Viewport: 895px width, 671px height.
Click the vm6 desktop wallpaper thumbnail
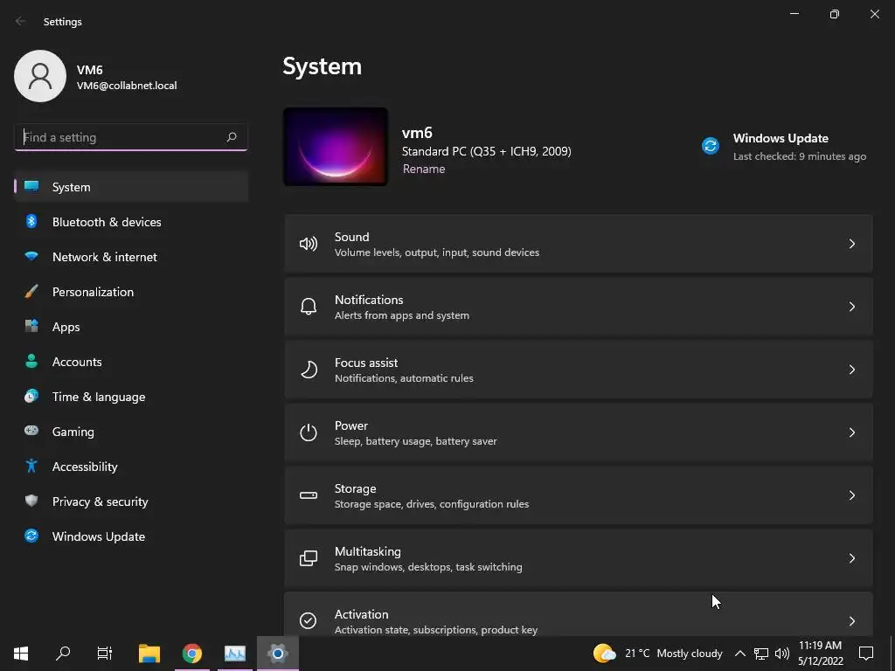[x=336, y=147]
